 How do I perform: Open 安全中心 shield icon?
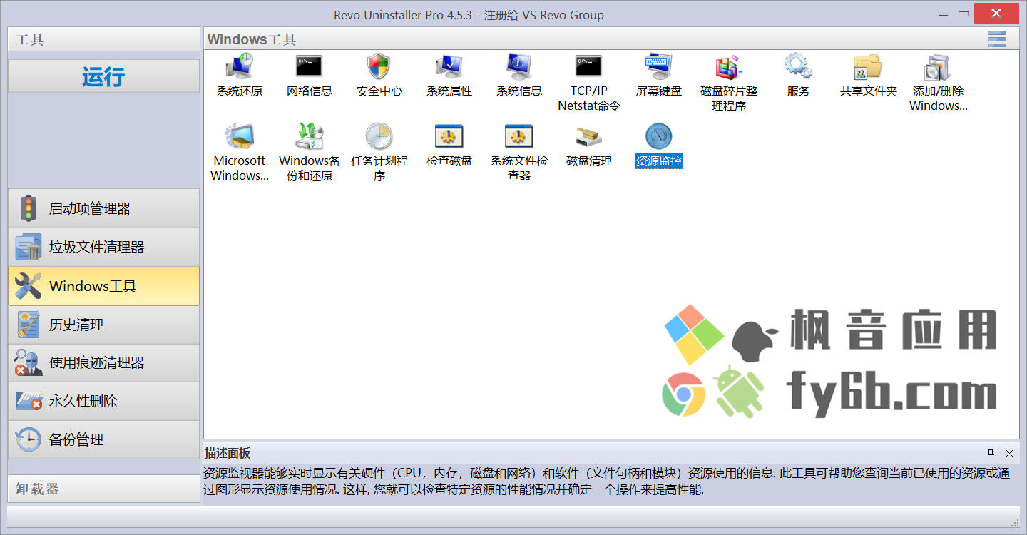pyautogui.click(x=379, y=67)
